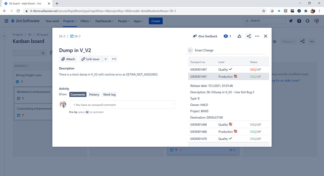Close the SK board browser tab
The image size is (324, 176).
point(49,4)
